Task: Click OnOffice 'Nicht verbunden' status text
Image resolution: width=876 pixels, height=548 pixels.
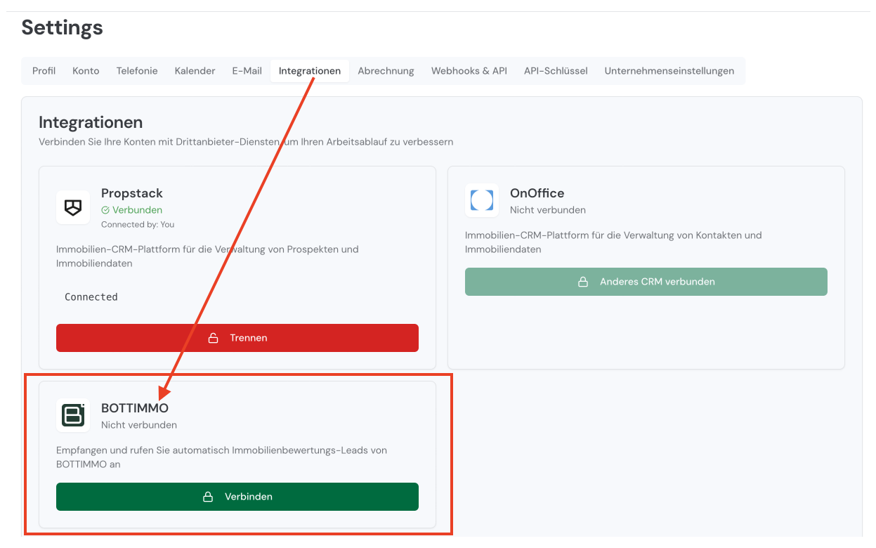Action: point(548,210)
